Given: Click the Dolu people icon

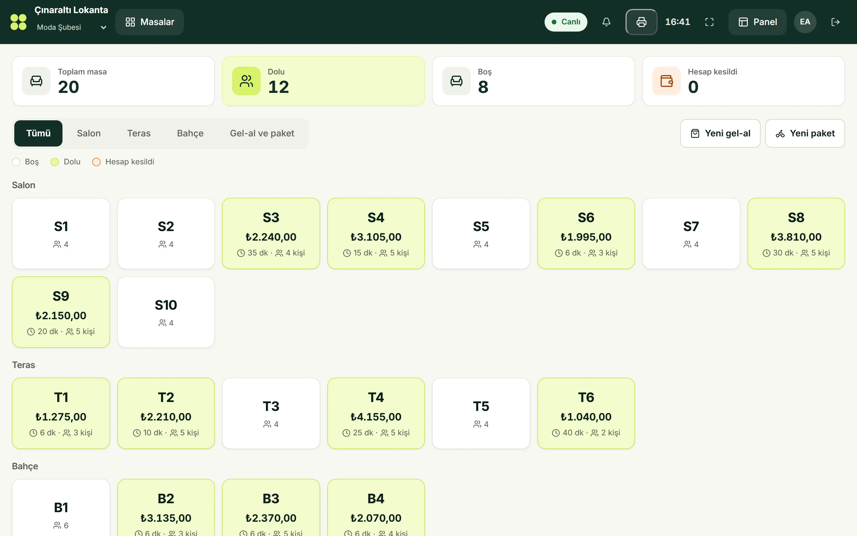Looking at the screenshot, I should 246,81.
